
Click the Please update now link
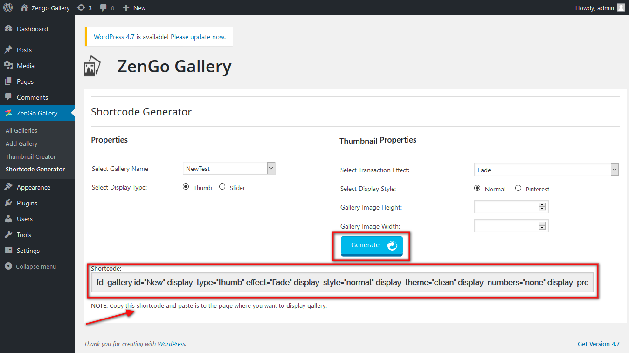pyautogui.click(x=198, y=37)
